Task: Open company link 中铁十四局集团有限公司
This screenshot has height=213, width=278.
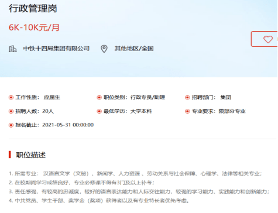Action: [x=56, y=49]
